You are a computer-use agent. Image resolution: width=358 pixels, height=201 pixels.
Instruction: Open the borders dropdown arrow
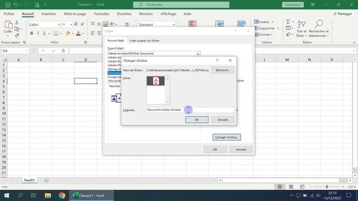click(61, 33)
